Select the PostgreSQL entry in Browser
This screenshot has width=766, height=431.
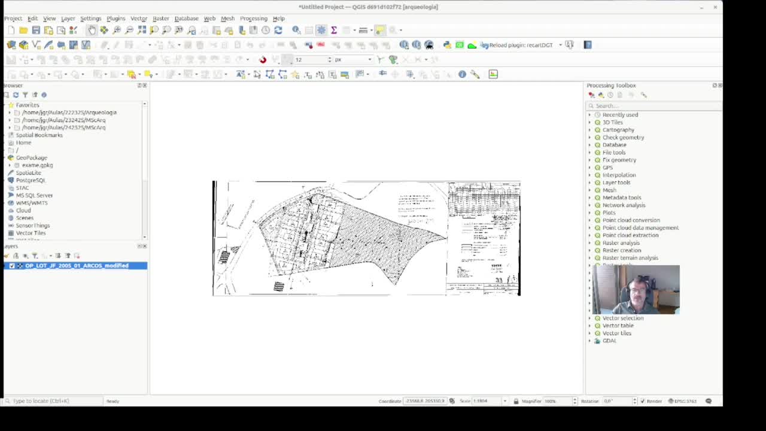(31, 180)
